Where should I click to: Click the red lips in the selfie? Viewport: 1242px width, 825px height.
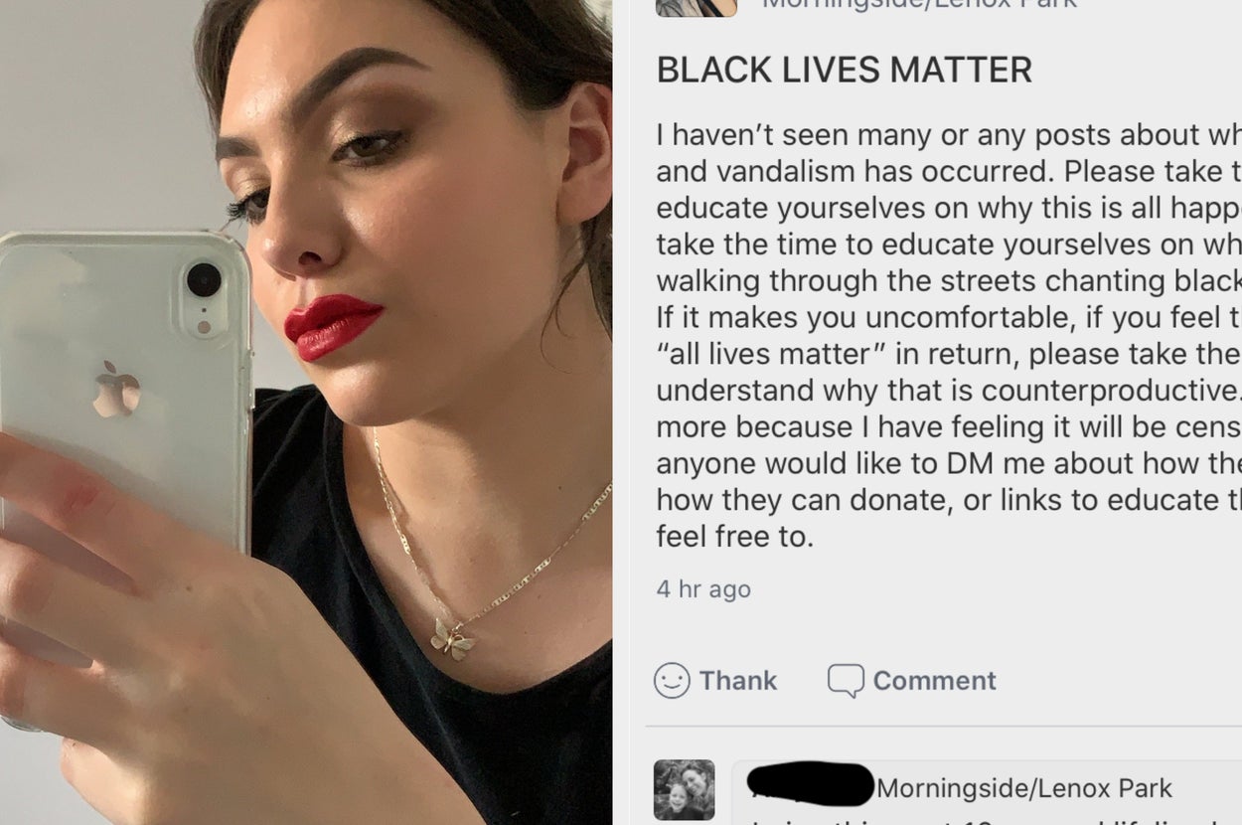click(x=332, y=327)
